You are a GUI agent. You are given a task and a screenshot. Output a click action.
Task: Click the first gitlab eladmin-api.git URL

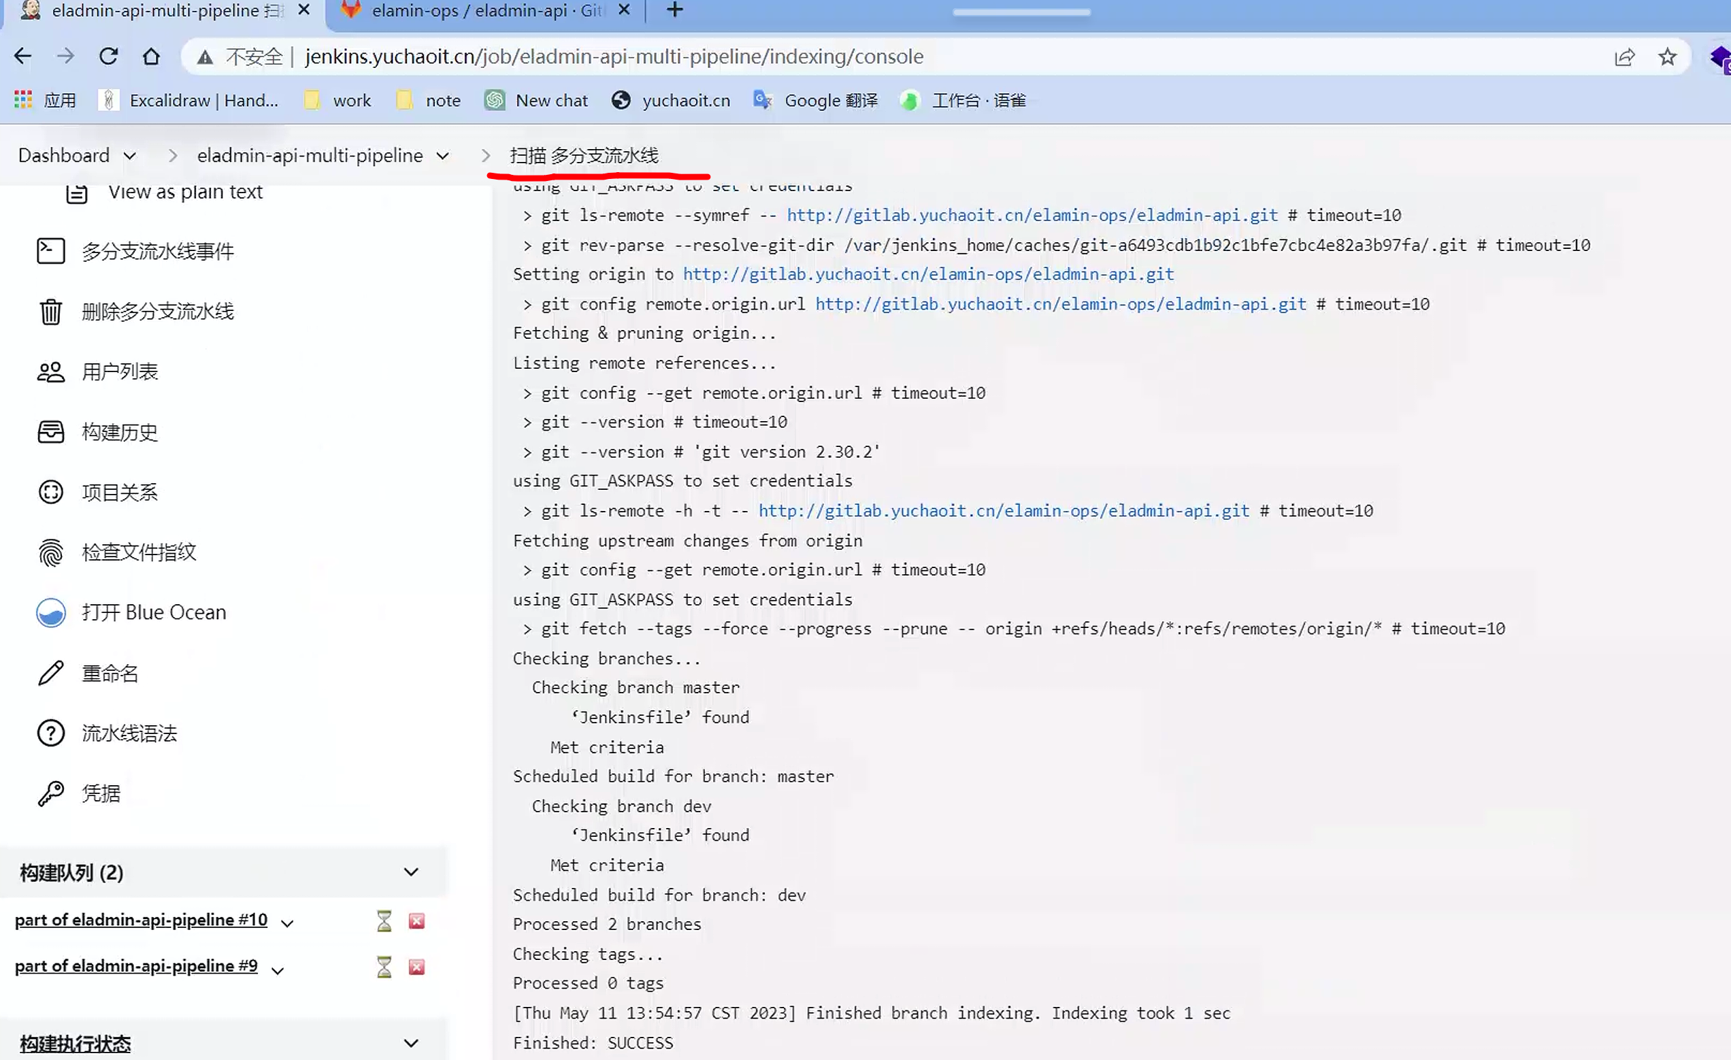1032,215
